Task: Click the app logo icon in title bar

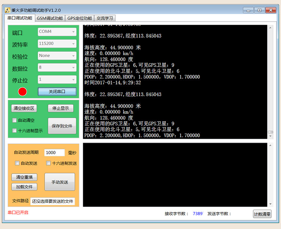Action: click(x=7, y=10)
